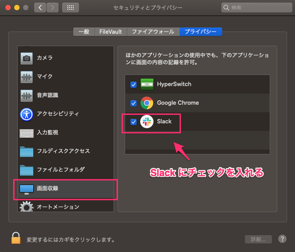This screenshot has width=295, height=252.
Task: Switch to the FileVault tab
Action: click(x=111, y=31)
